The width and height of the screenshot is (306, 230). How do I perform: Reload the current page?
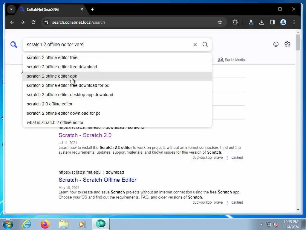click(33, 22)
